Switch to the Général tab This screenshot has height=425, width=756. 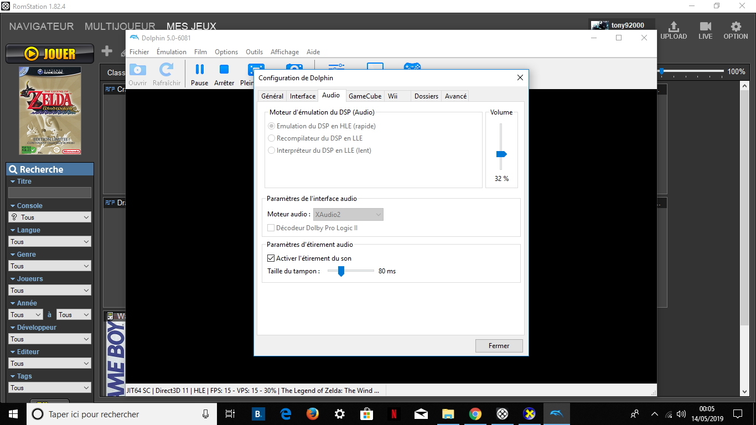pyautogui.click(x=272, y=96)
